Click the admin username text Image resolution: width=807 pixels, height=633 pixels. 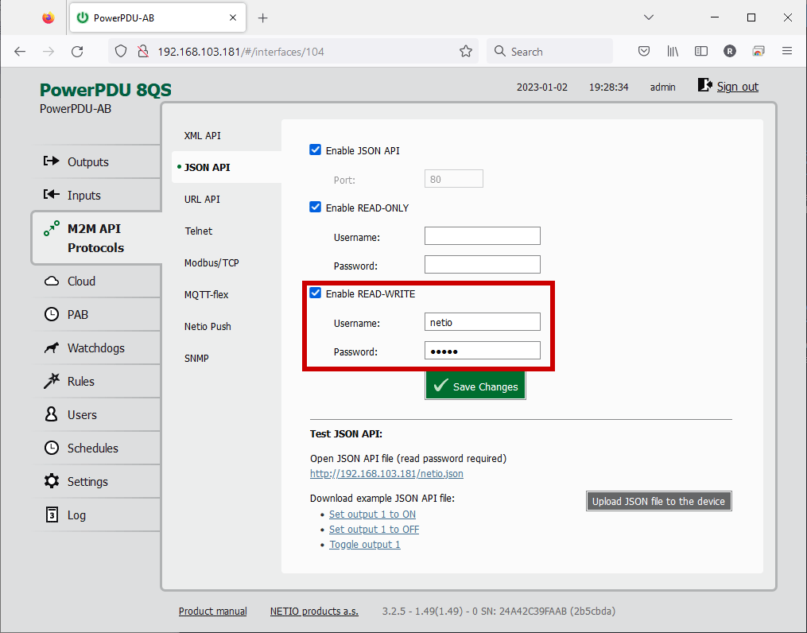click(x=662, y=87)
